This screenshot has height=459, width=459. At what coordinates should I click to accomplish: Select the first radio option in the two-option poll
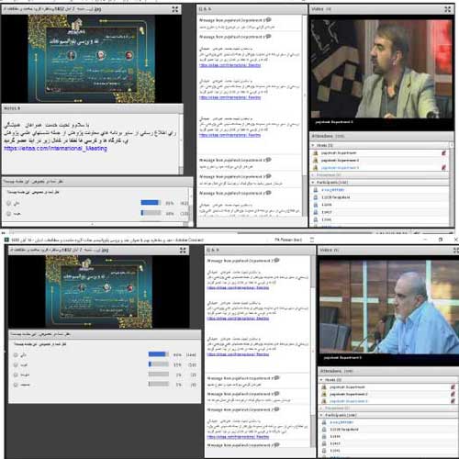point(9,203)
